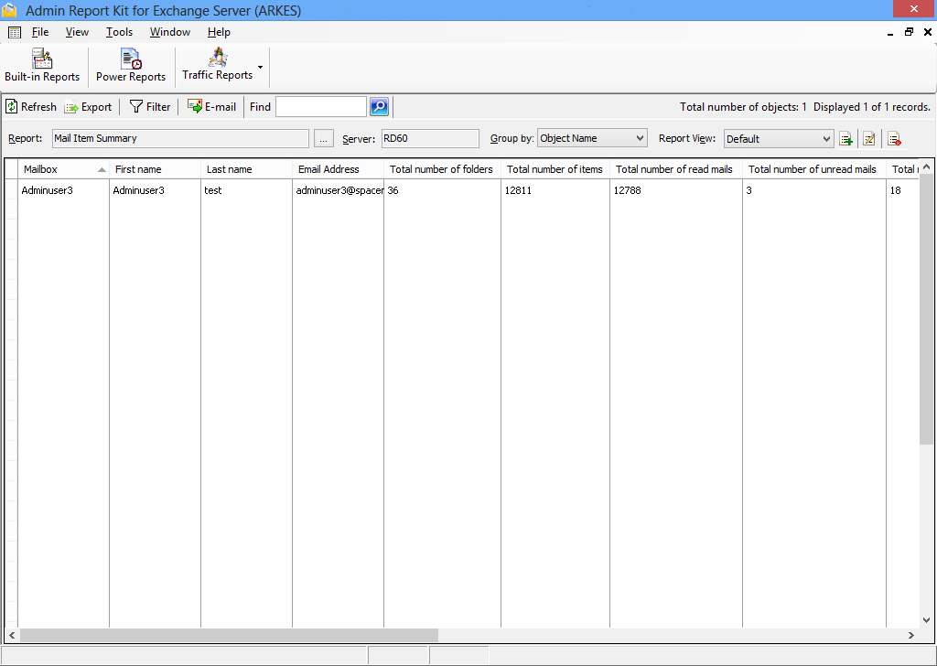Open the File menu
Viewport: 937px width, 666px height.
tap(40, 32)
